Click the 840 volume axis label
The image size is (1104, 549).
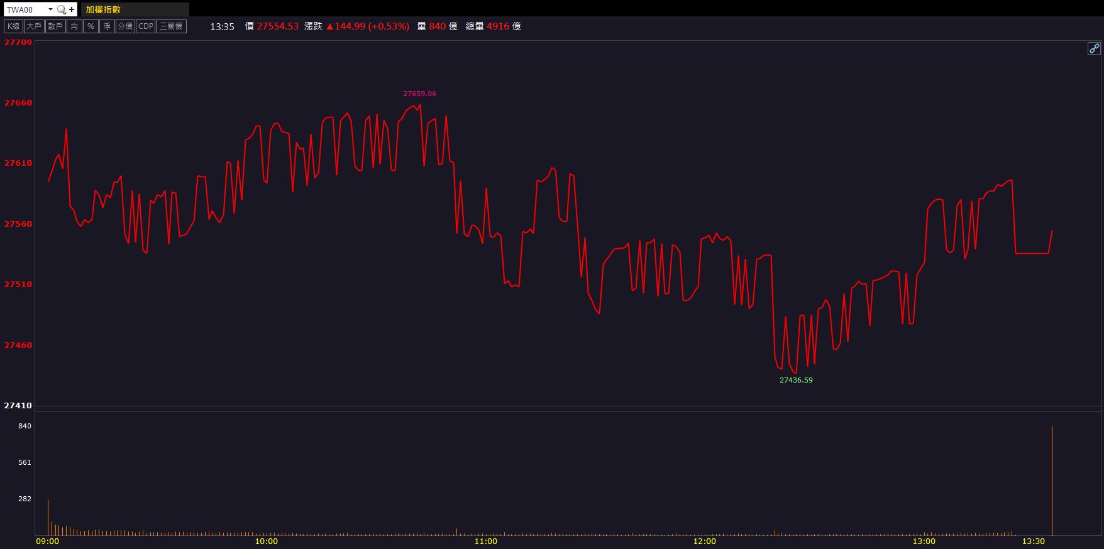tap(25, 426)
